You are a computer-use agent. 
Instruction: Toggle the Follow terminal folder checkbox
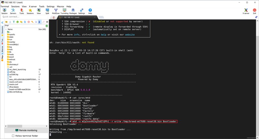[13, 136]
